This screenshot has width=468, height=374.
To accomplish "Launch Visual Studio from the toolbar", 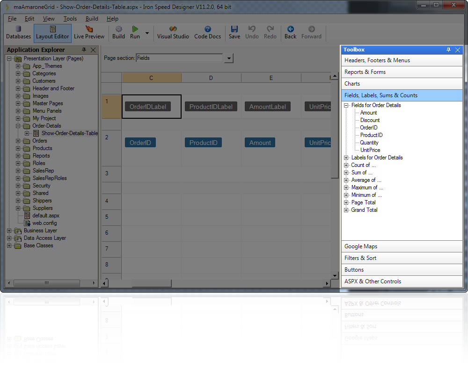I will tap(173, 33).
